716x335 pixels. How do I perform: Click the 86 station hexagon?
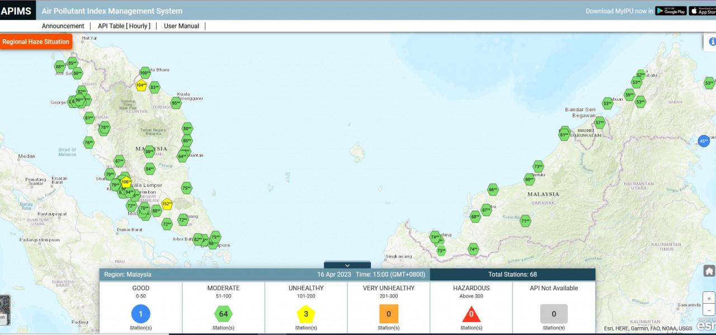[187, 141]
